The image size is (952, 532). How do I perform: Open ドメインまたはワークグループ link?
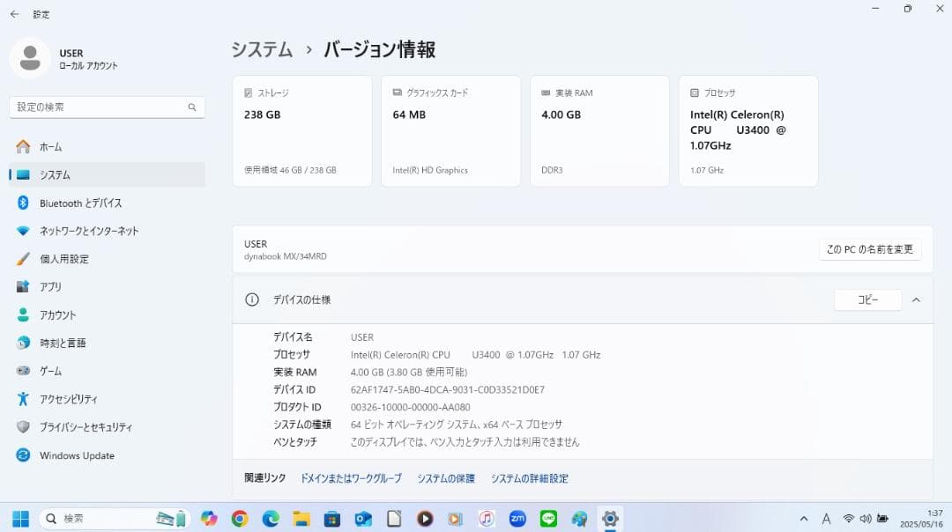pyautogui.click(x=350, y=477)
